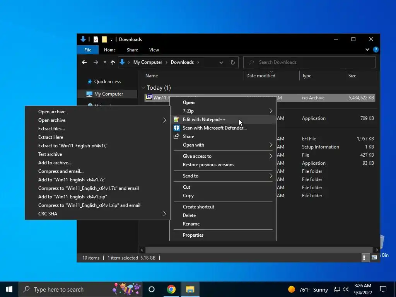This screenshot has height=297, width=396.
Task: Switch to the View ribbon tab
Action: pyautogui.click(x=154, y=50)
